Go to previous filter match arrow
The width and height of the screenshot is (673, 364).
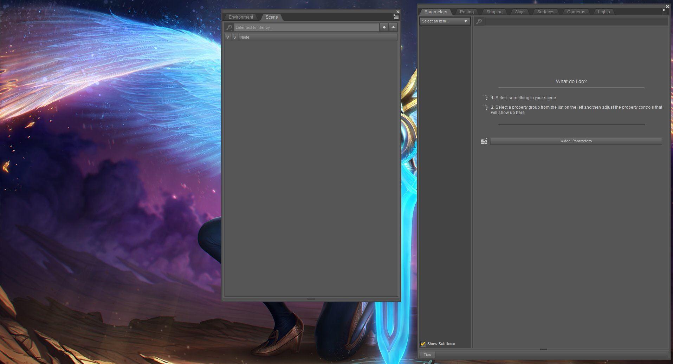coord(384,27)
